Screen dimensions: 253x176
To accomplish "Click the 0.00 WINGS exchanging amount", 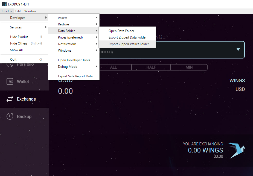I will coord(205,150).
